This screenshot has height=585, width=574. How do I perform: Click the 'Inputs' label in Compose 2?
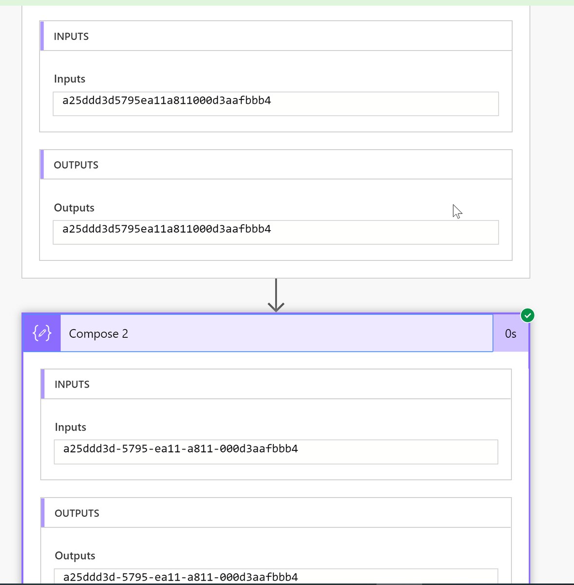pyautogui.click(x=70, y=427)
